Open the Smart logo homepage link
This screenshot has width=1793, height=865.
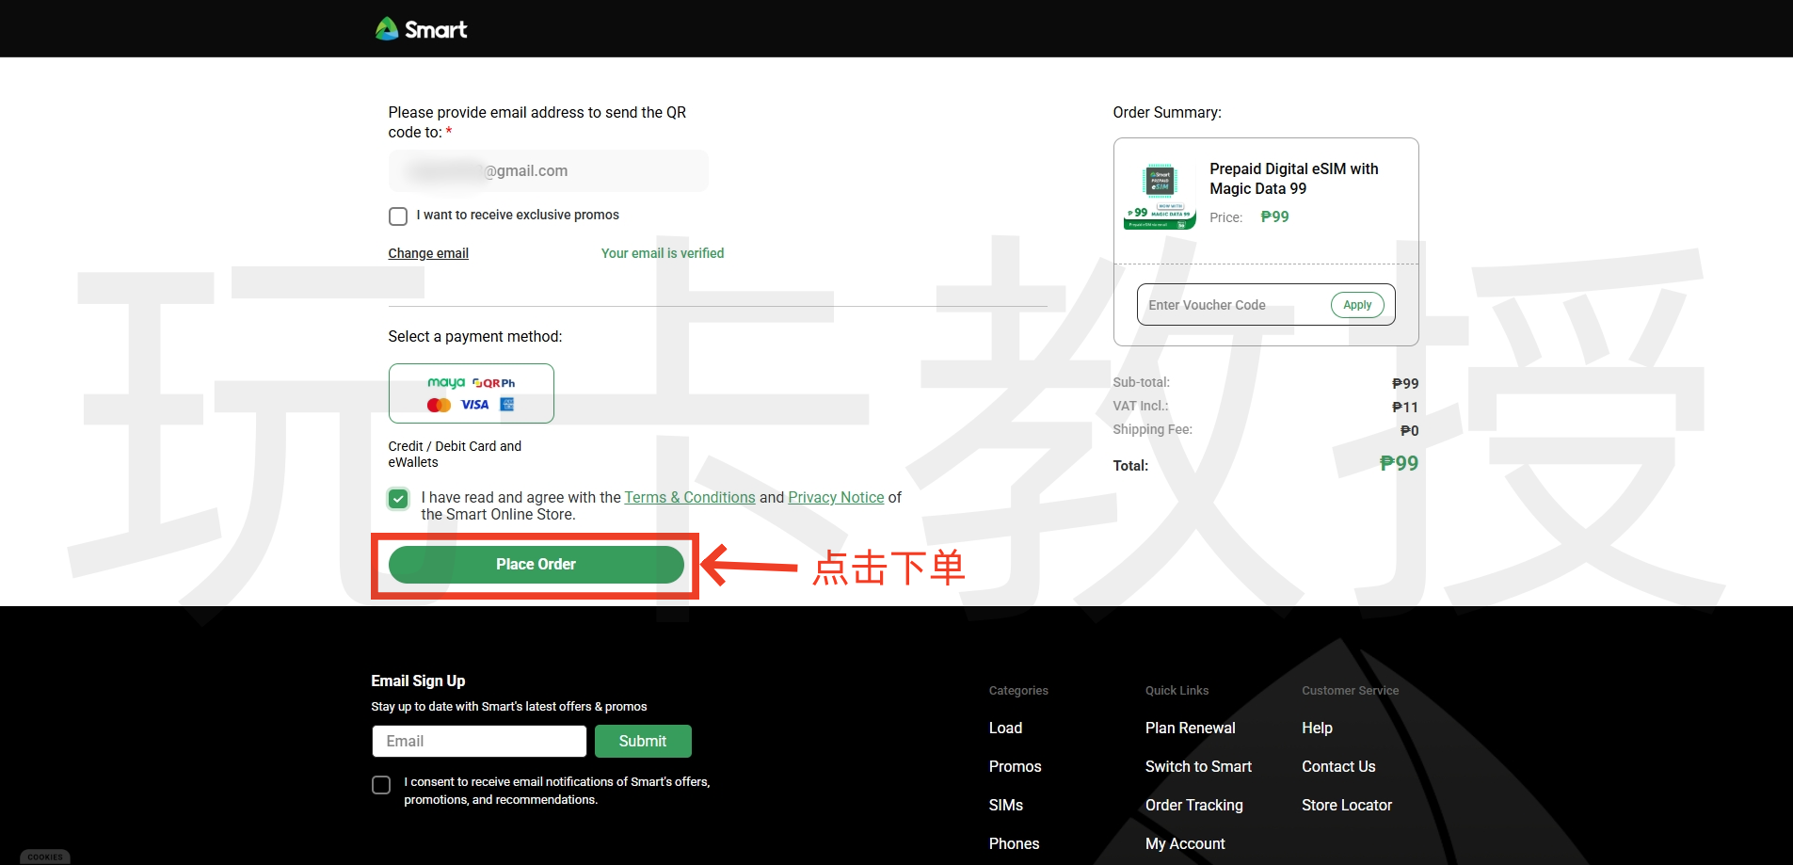(x=421, y=29)
